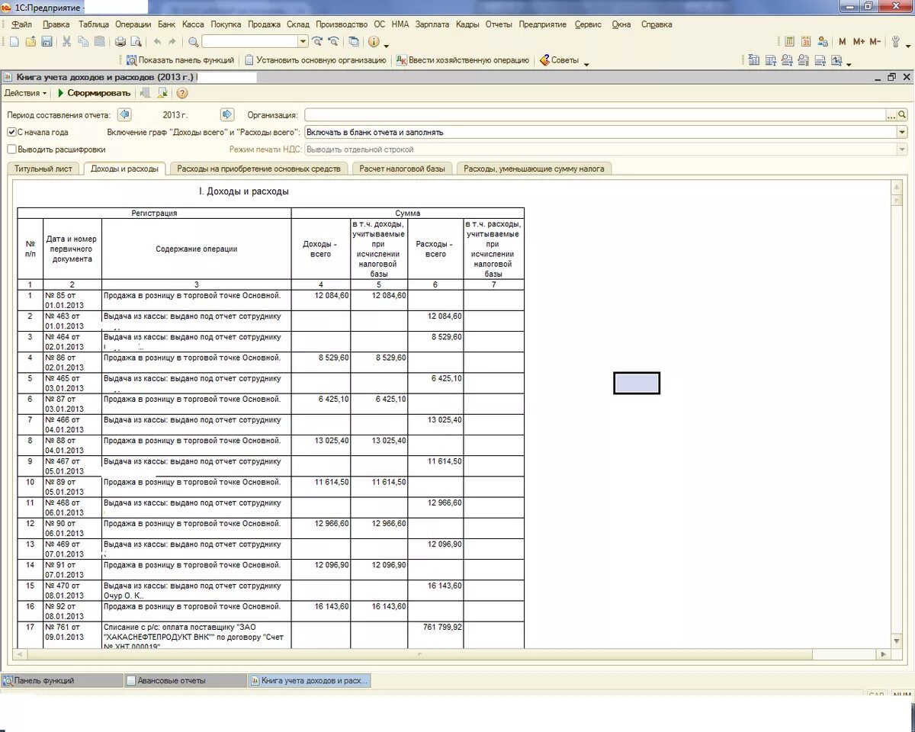Open the organization selection ellipsis button
This screenshot has height=732, width=915.
click(x=891, y=114)
